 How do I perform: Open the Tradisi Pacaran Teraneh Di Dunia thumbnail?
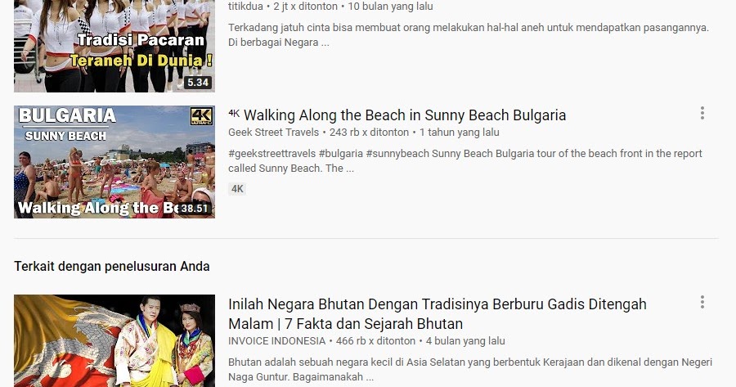coord(114,46)
